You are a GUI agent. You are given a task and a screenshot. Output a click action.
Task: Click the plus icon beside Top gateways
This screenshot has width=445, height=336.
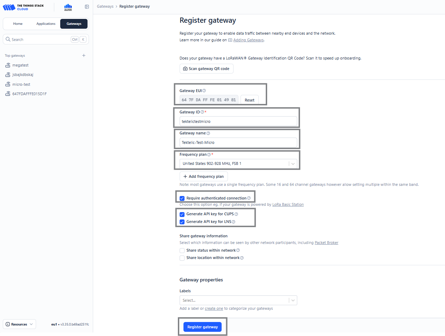pos(84,55)
